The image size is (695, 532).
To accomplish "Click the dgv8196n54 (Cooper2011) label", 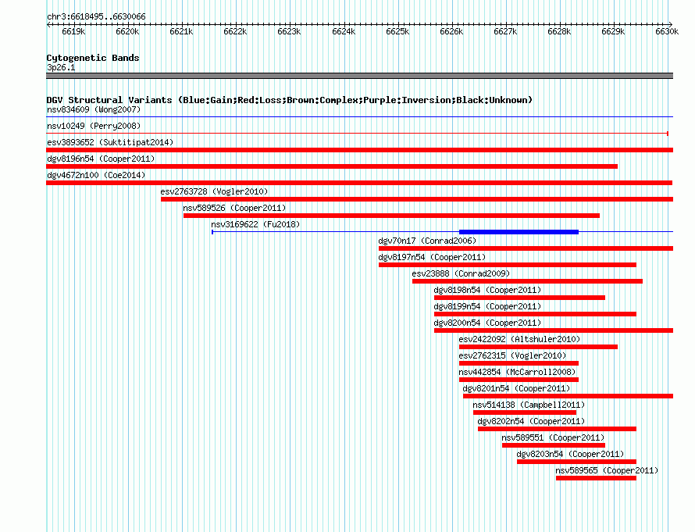I will tap(101, 159).
